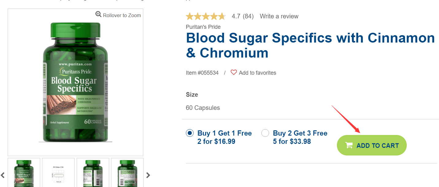View the Pill Size thumbnail

pos(58,173)
